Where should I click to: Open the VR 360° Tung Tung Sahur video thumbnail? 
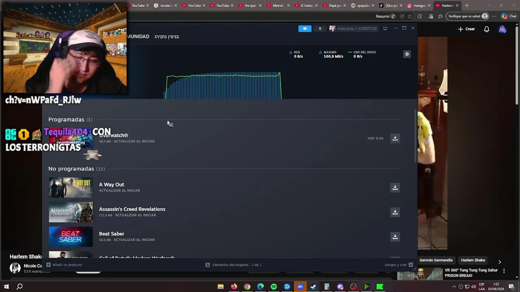click(x=420, y=274)
